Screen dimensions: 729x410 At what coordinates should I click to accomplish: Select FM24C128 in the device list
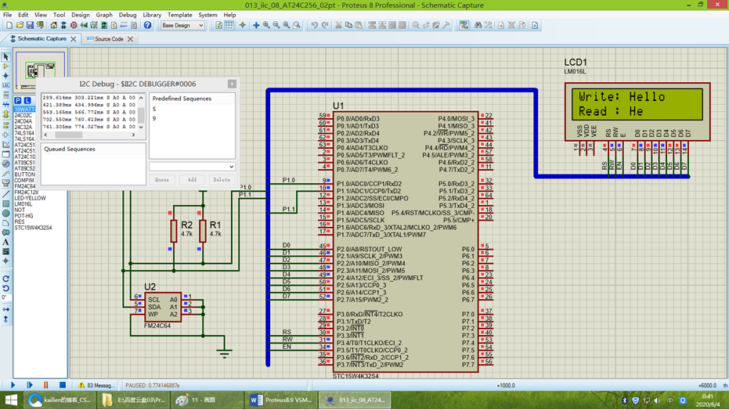coord(27,192)
